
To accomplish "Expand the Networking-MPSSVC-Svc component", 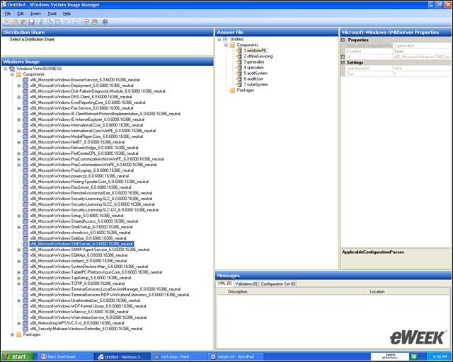I will (19, 323).
